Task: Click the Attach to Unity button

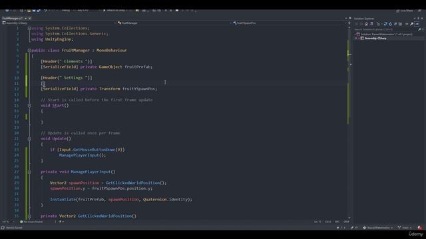Action: [115, 11]
